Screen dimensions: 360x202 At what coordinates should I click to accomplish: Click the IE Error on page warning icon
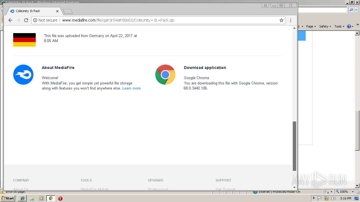(x=3, y=192)
